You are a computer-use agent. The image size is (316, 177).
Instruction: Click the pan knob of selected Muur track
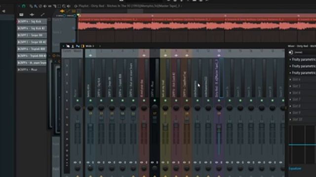coord(155,108)
